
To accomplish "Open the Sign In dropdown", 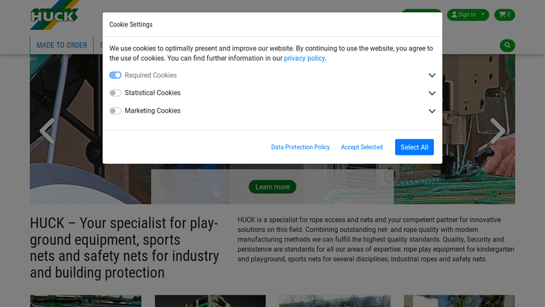I will (468, 14).
